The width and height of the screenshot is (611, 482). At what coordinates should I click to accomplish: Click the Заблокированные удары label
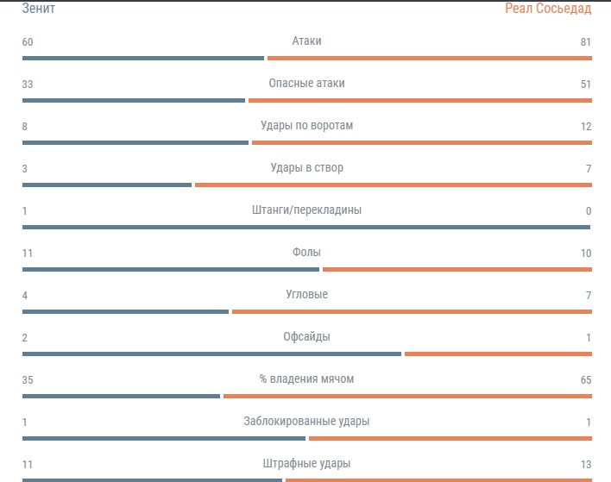(x=306, y=422)
